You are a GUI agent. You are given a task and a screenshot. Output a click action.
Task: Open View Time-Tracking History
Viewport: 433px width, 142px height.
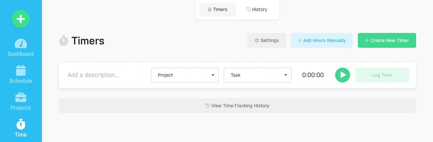coord(237,106)
